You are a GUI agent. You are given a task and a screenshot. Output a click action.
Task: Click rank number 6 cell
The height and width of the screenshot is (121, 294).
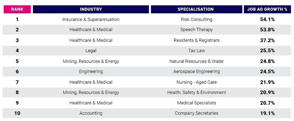point(17,71)
